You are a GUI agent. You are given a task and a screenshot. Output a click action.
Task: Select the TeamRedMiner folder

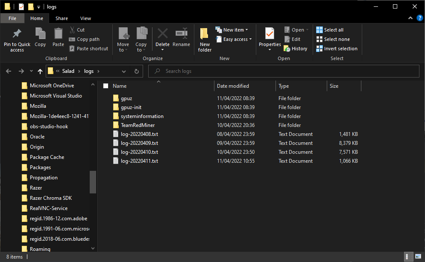click(138, 125)
